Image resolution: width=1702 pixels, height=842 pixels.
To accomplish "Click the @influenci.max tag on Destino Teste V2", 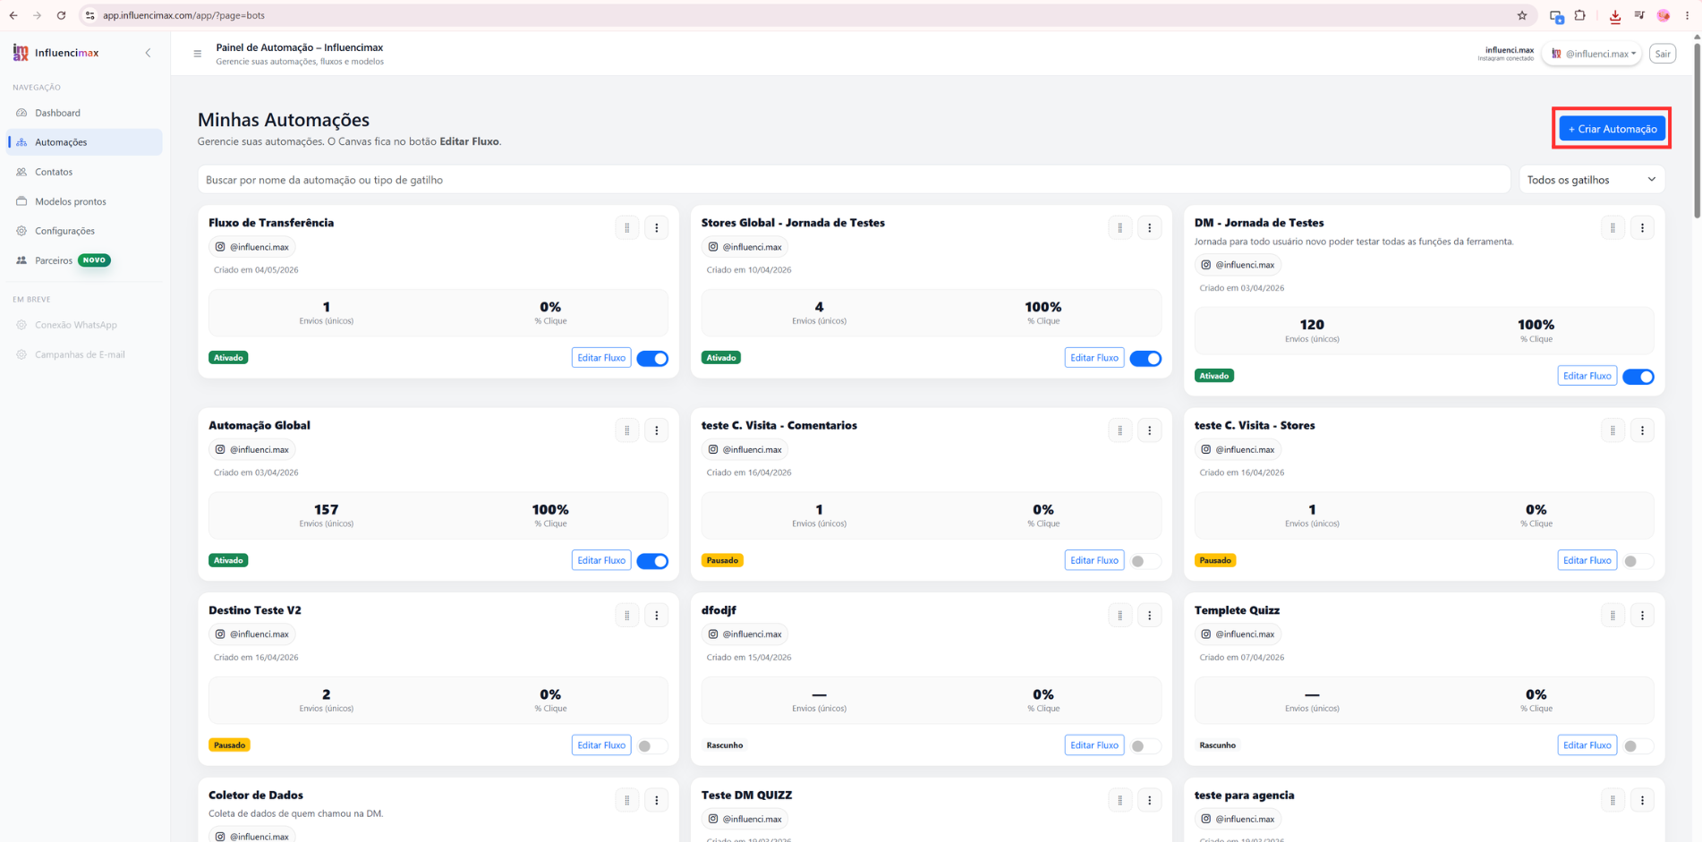I will coord(252,634).
